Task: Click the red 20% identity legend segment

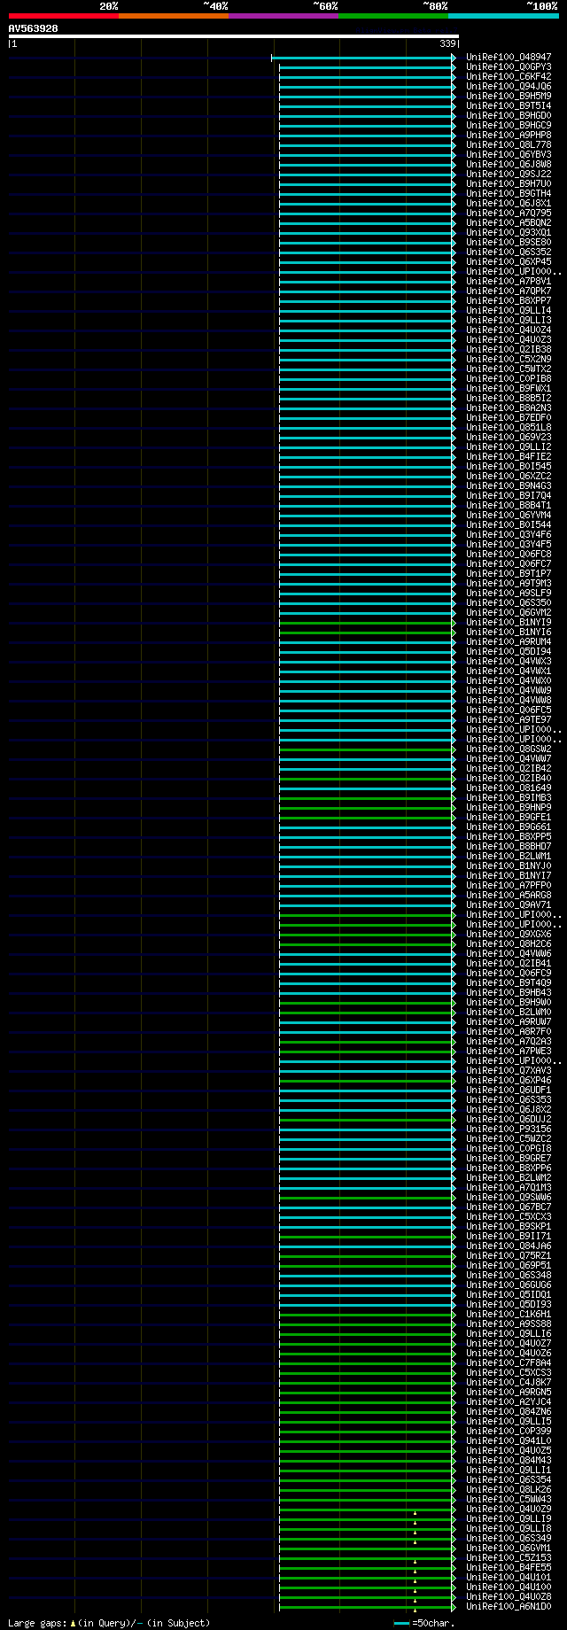Action: 64,16
